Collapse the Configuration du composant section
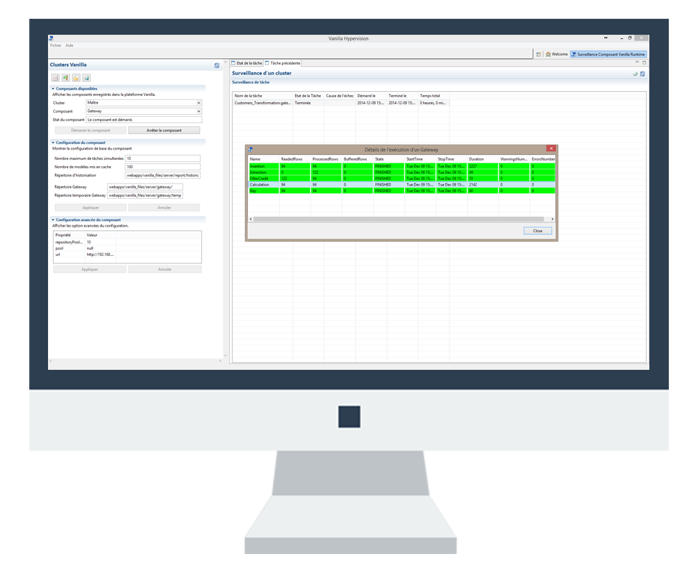The height and width of the screenshot is (577, 696). (x=53, y=143)
